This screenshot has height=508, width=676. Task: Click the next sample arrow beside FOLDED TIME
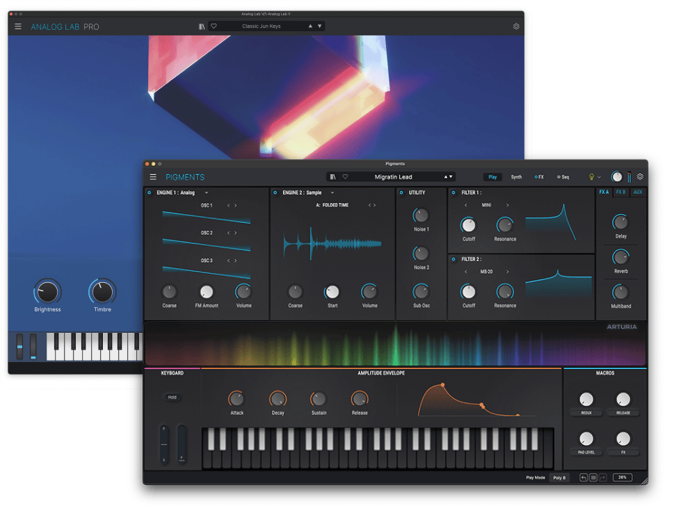375,205
